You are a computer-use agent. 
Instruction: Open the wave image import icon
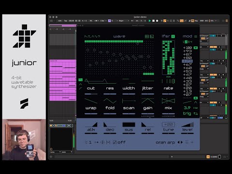pos(152,37)
